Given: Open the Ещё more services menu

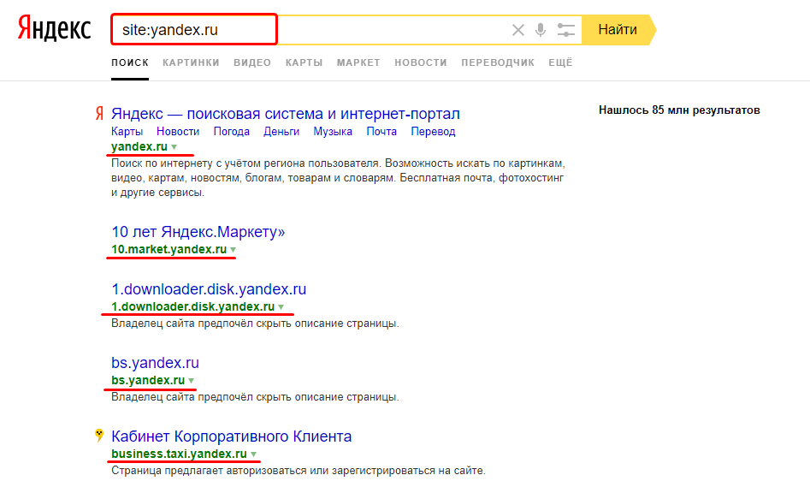Looking at the screenshot, I should coord(560,62).
